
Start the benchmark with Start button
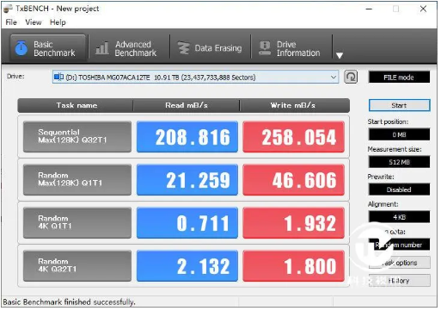click(x=400, y=105)
